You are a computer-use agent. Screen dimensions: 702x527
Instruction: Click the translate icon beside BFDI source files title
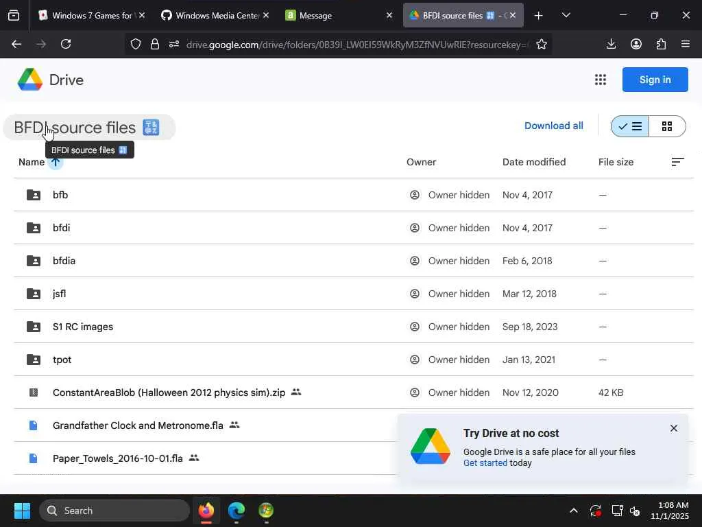click(x=151, y=127)
